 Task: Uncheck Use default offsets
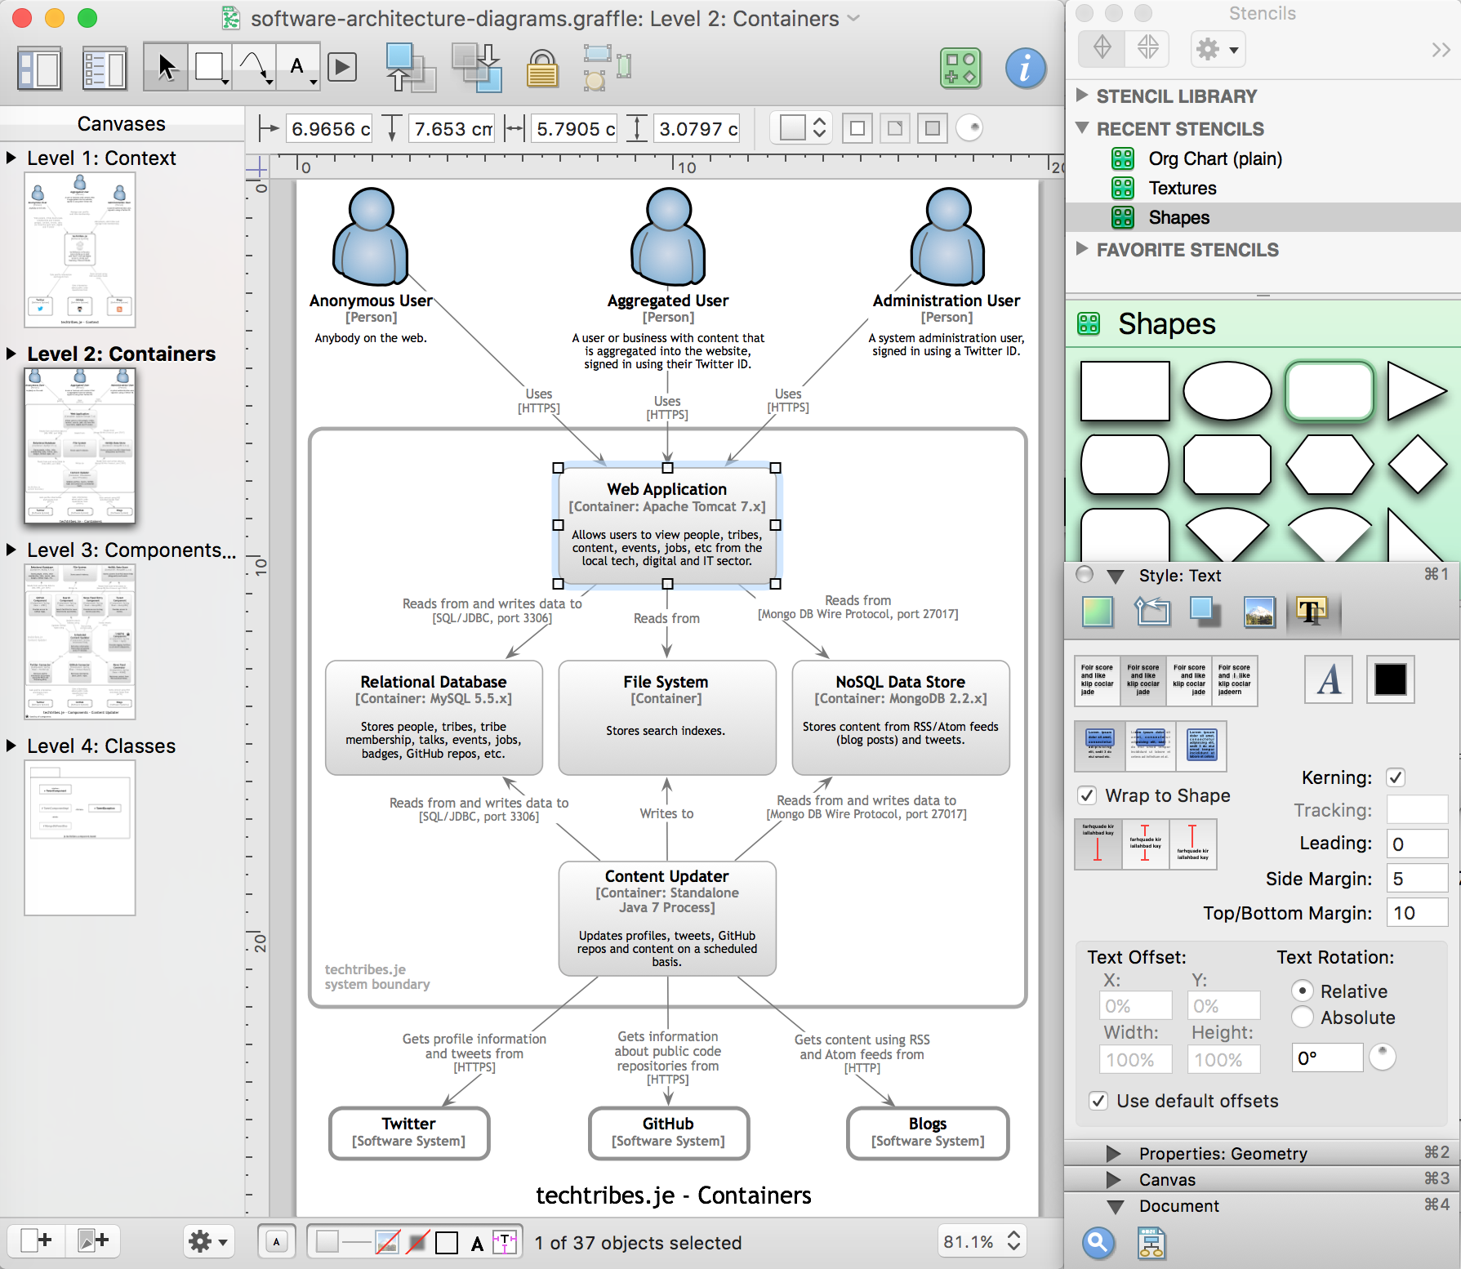click(x=1099, y=1101)
